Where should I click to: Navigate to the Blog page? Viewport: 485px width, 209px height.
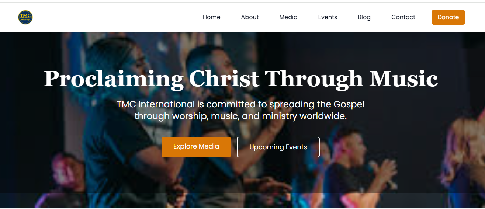click(x=364, y=17)
